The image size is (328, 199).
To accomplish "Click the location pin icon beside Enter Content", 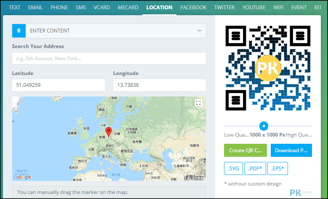I will 19,31.
